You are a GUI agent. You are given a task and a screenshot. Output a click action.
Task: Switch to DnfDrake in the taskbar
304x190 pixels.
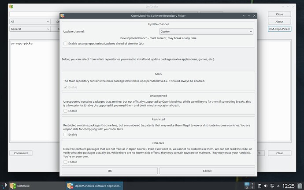pos(37,186)
